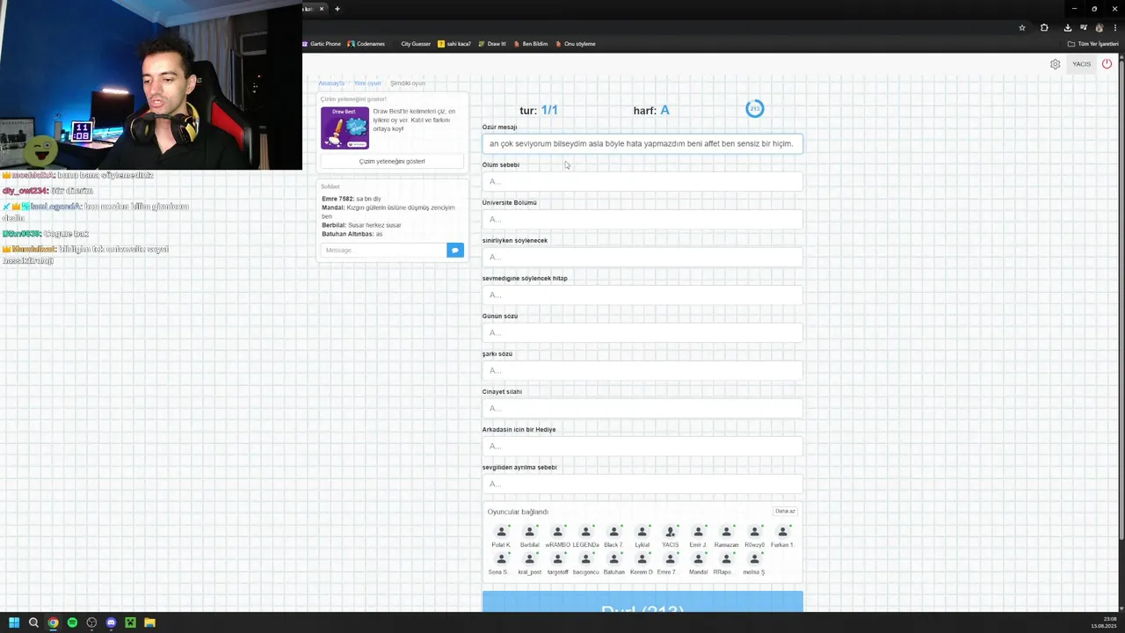This screenshot has width=1125, height=633.
Task: Collapse players list with Daha az
Action: pos(785,511)
